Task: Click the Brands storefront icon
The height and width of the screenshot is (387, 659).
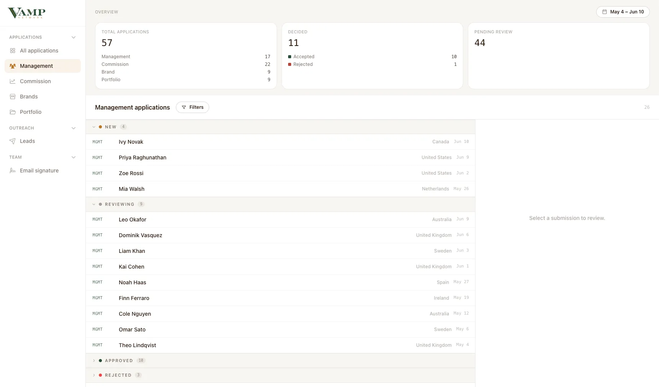Action: (x=13, y=97)
